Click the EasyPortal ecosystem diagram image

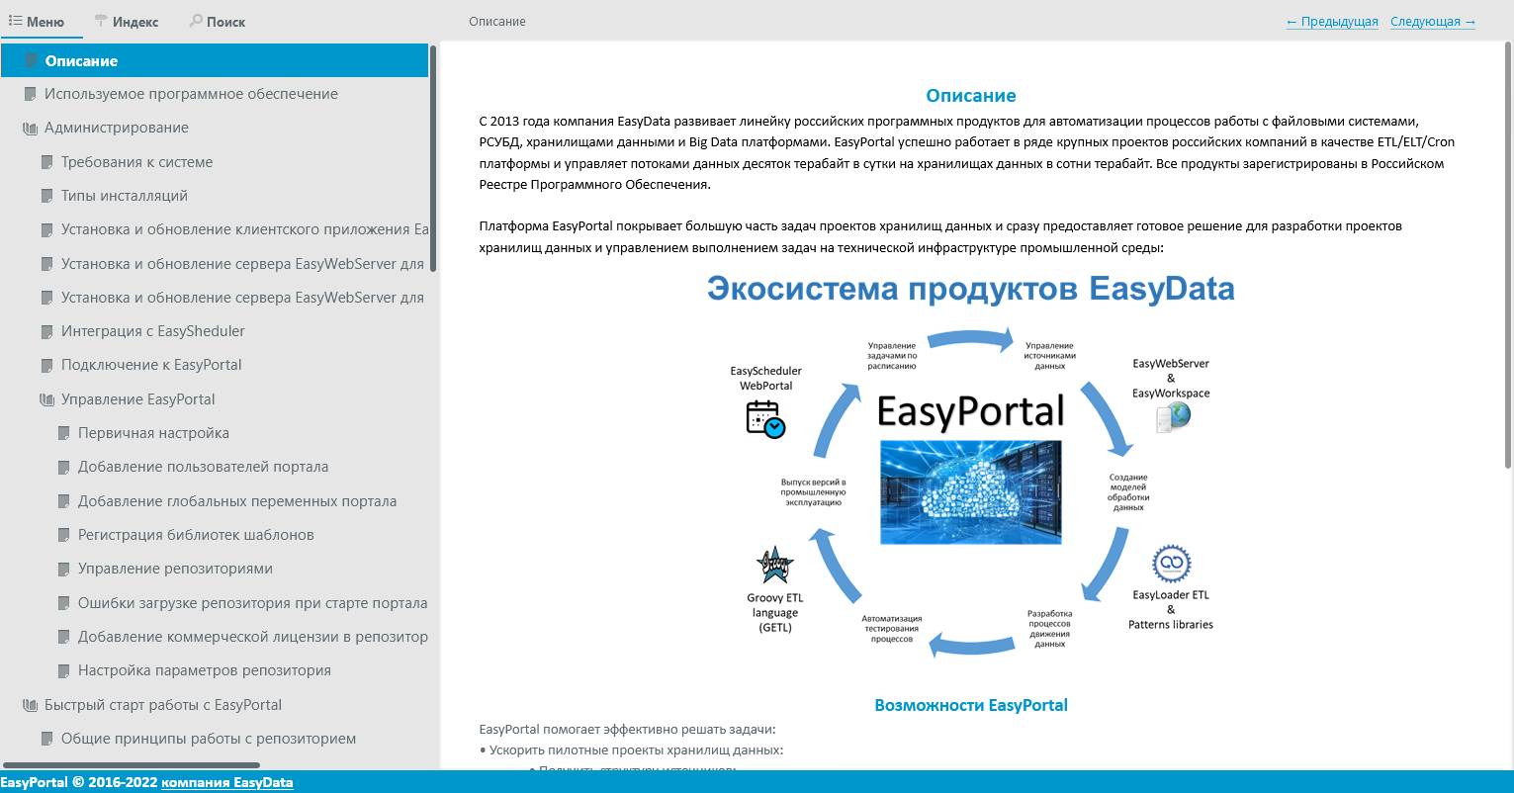pos(971,467)
